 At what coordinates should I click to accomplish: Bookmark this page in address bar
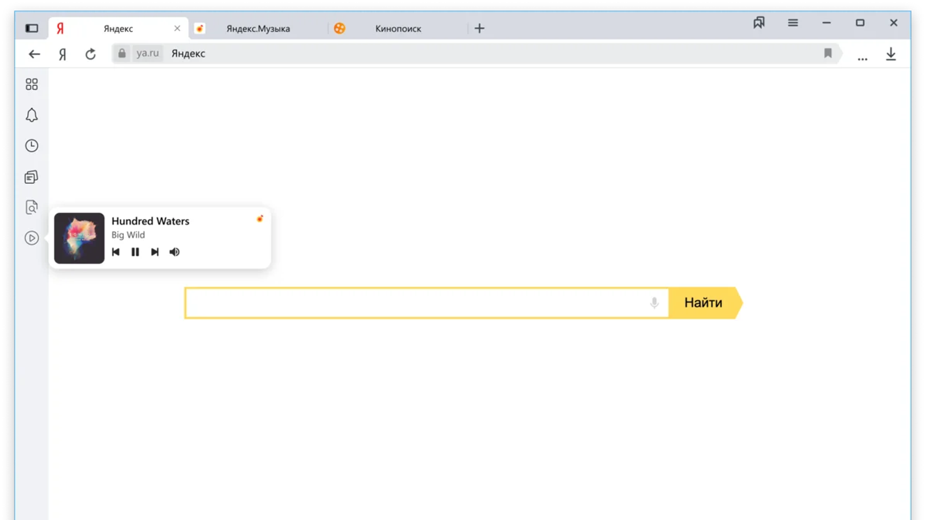pyautogui.click(x=828, y=53)
